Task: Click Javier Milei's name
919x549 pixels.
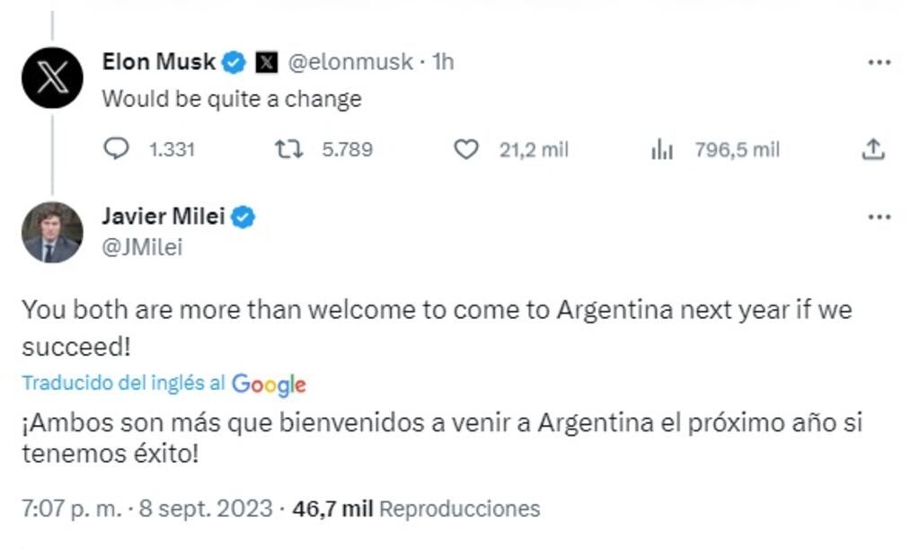Action: click(x=166, y=216)
